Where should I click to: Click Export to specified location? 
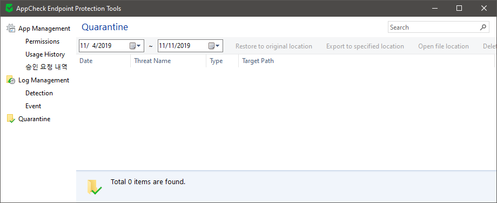tap(365, 46)
